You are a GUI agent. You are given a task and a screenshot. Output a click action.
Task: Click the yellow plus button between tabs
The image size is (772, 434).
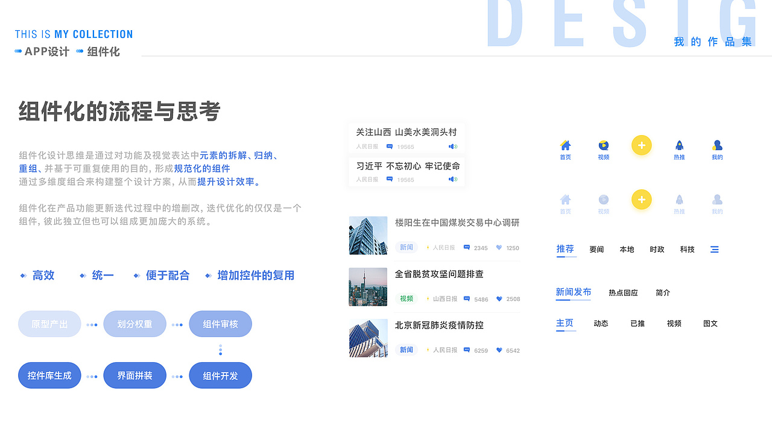(x=641, y=145)
